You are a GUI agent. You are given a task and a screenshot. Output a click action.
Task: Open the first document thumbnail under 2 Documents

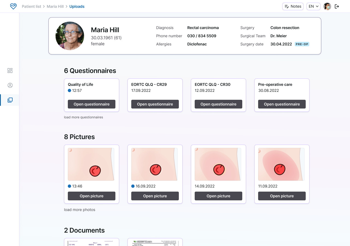(x=92, y=242)
